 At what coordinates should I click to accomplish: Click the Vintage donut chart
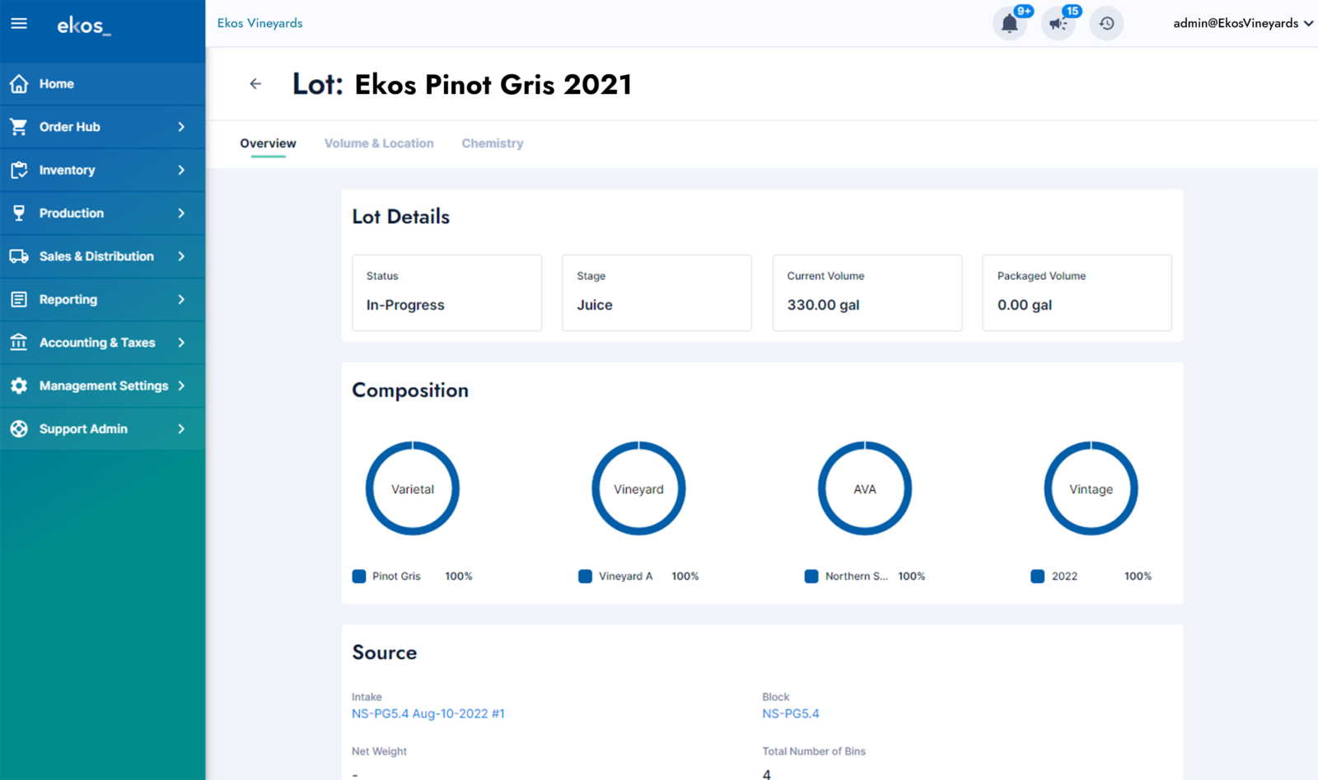point(1091,488)
